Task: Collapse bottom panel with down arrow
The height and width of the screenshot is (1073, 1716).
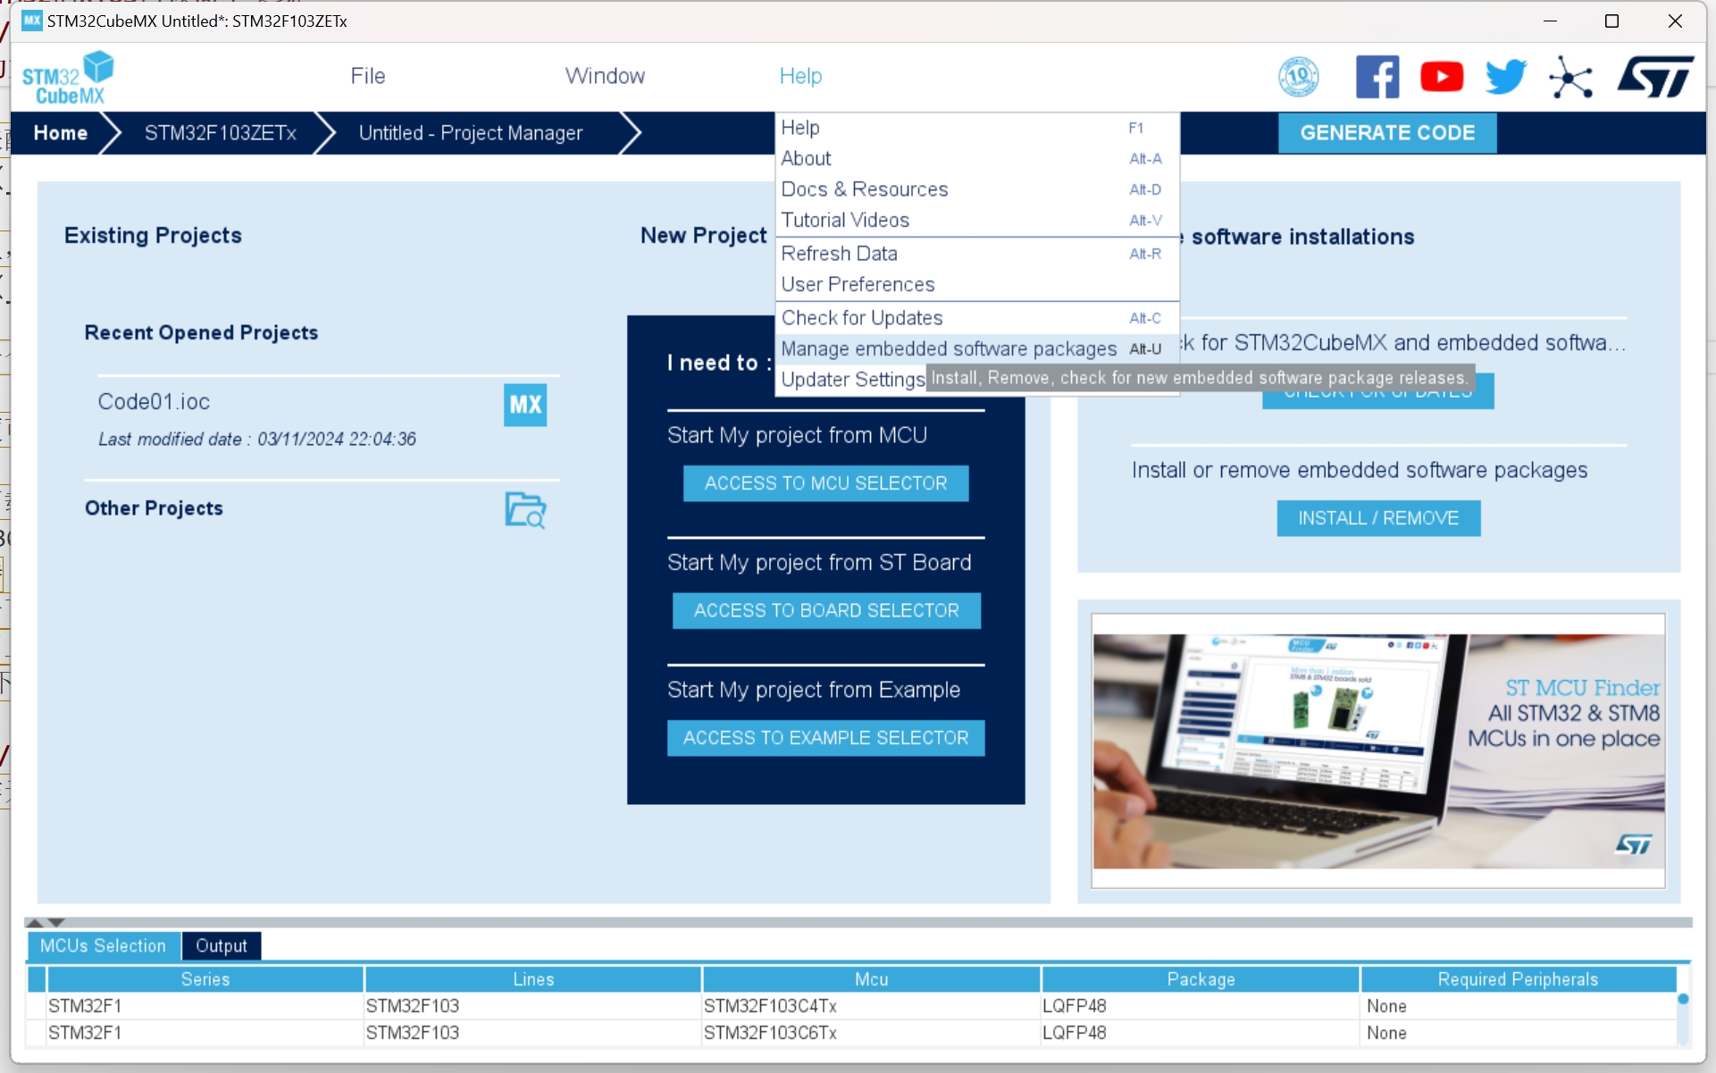Action: 56,922
